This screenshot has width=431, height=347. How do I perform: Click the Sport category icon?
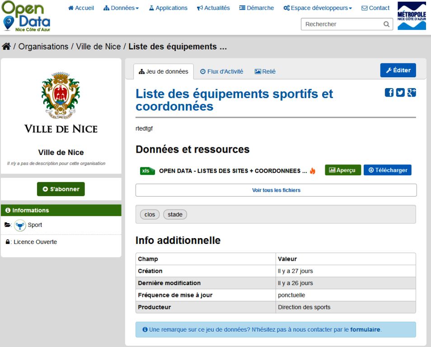[20, 225]
